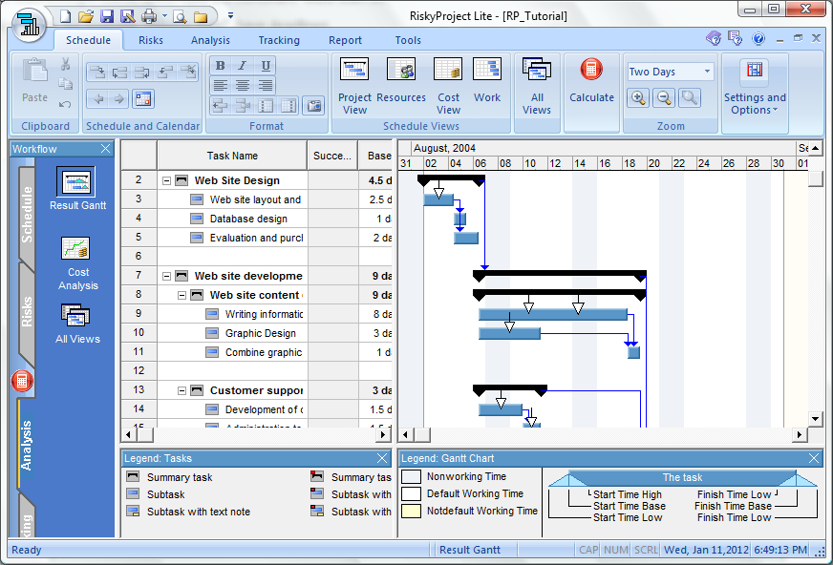Select Result Gantt in Workflow panel
Screen dimensions: 833x565
(x=77, y=188)
